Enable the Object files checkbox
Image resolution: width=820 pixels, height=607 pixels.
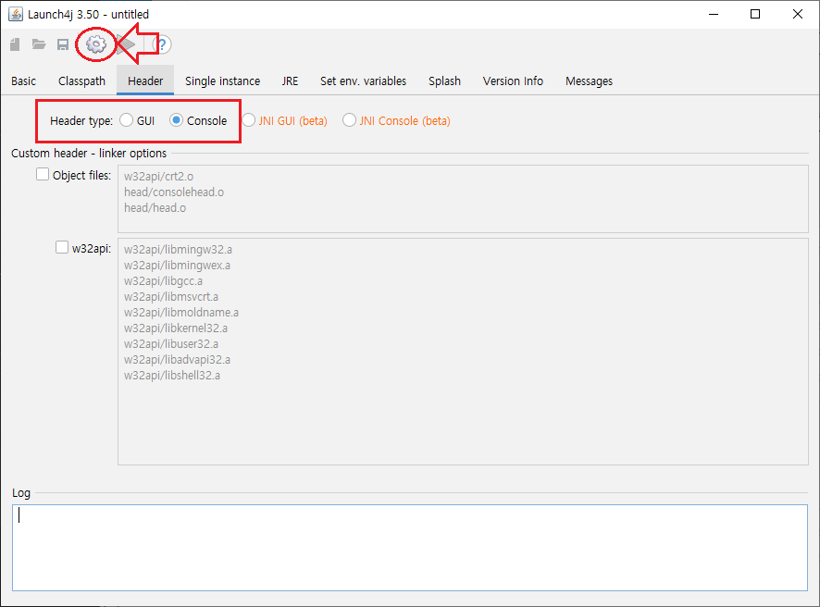pyautogui.click(x=43, y=174)
